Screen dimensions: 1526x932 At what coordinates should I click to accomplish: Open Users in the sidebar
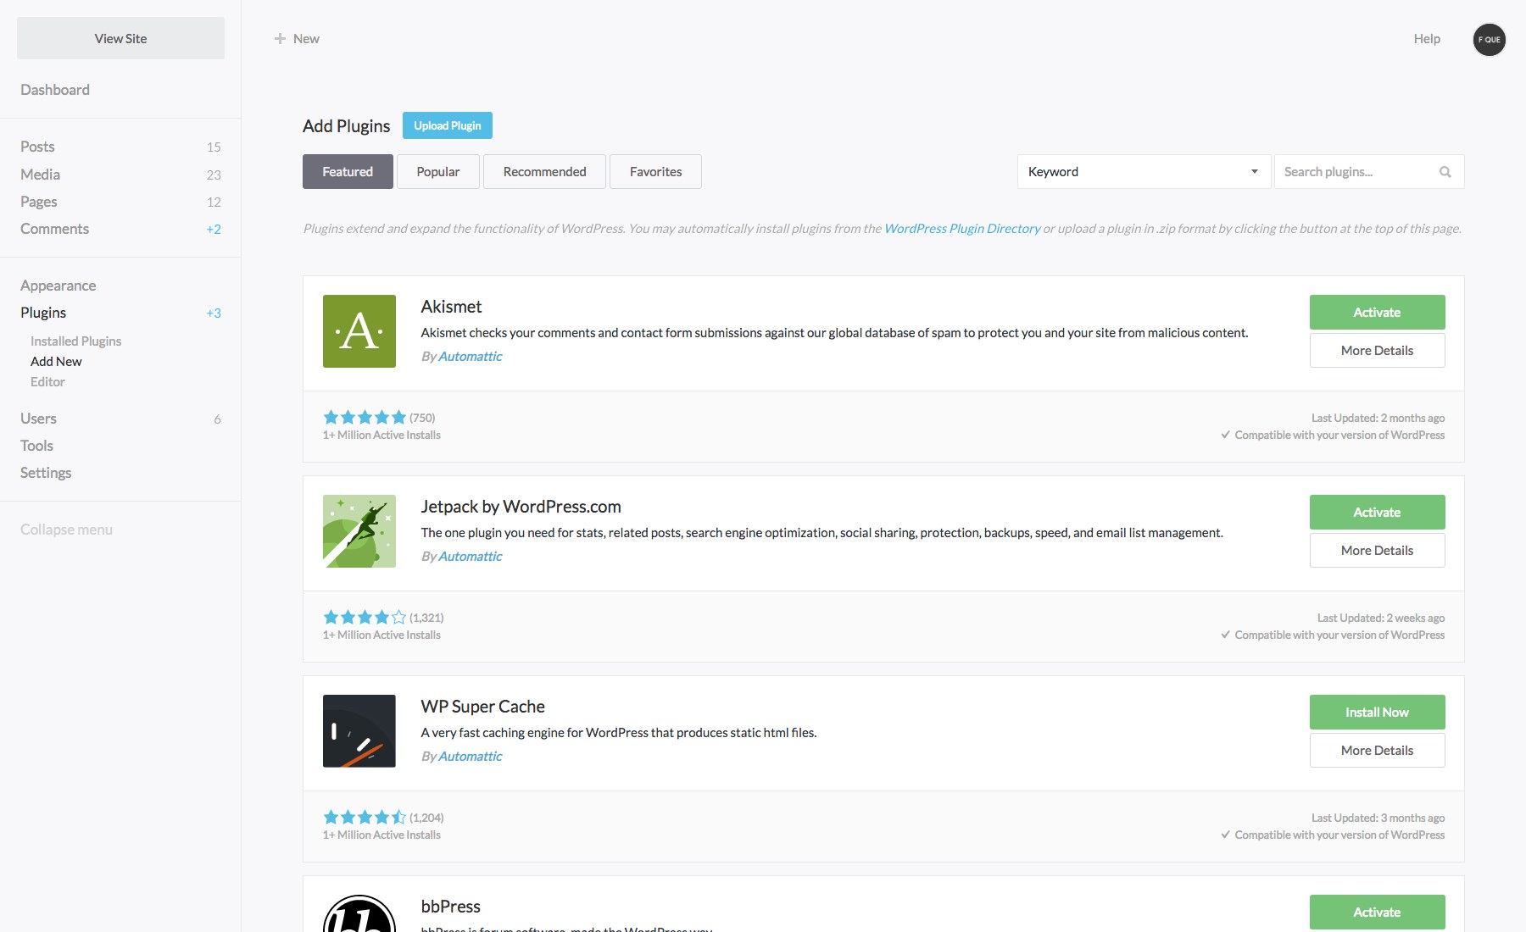tap(38, 419)
